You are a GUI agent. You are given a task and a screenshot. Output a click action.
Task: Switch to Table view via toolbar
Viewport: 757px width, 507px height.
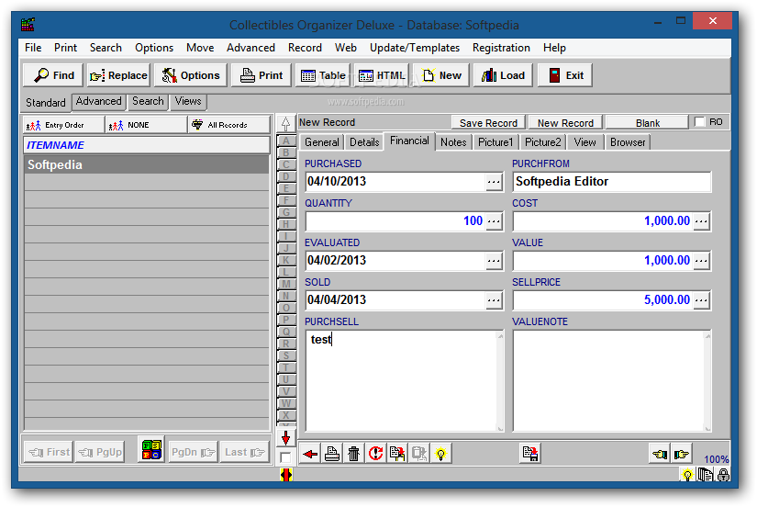(x=323, y=75)
